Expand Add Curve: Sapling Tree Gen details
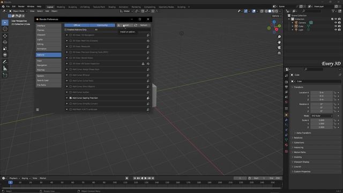Viewport: 343px width, 193px height. [67, 98]
